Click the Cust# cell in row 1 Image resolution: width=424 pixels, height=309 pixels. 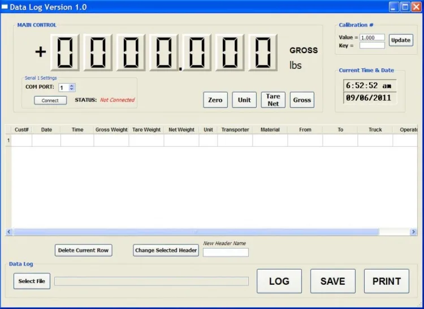[21, 141]
